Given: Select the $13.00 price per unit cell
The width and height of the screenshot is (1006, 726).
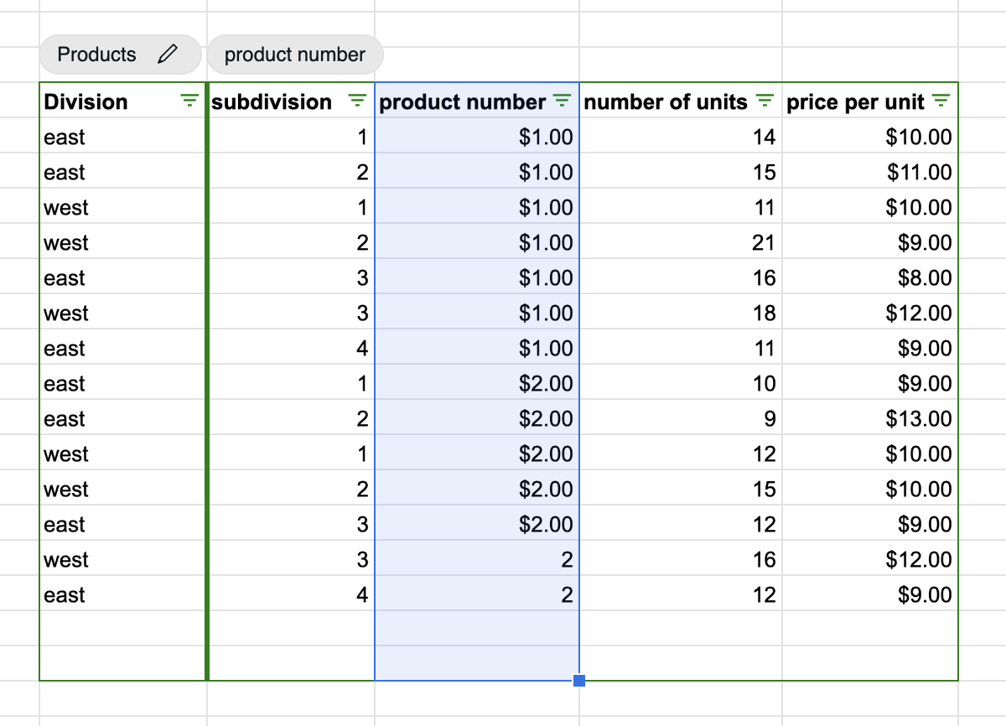Looking at the screenshot, I should pos(918,419).
